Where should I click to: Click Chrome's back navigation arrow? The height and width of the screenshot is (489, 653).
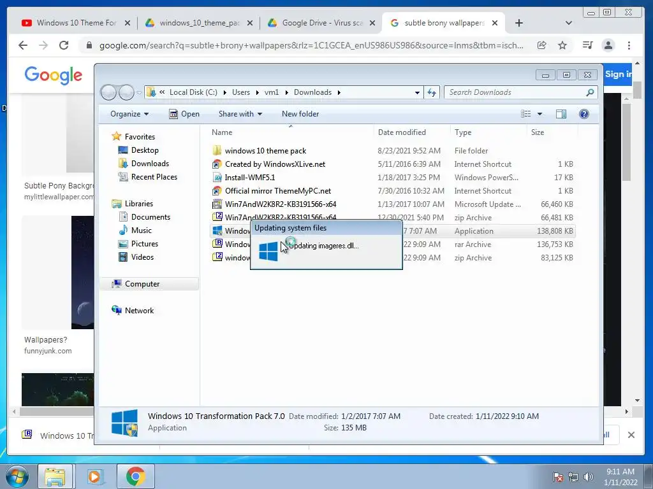coord(23,45)
